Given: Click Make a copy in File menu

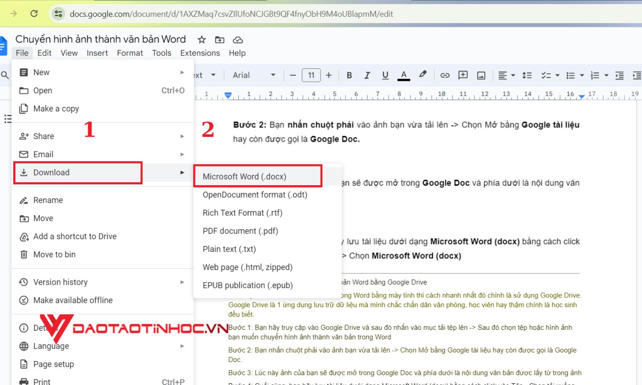Looking at the screenshot, I should point(56,109).
